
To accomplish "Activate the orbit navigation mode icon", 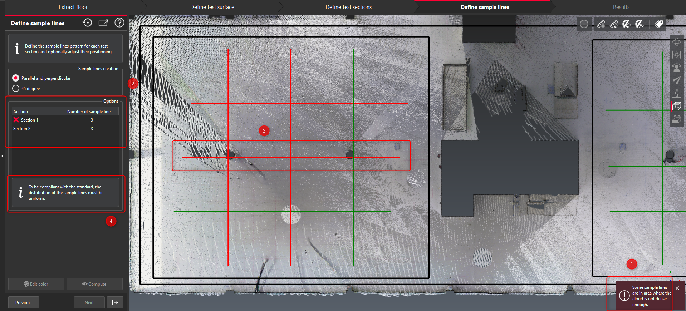I will (676, 42).
